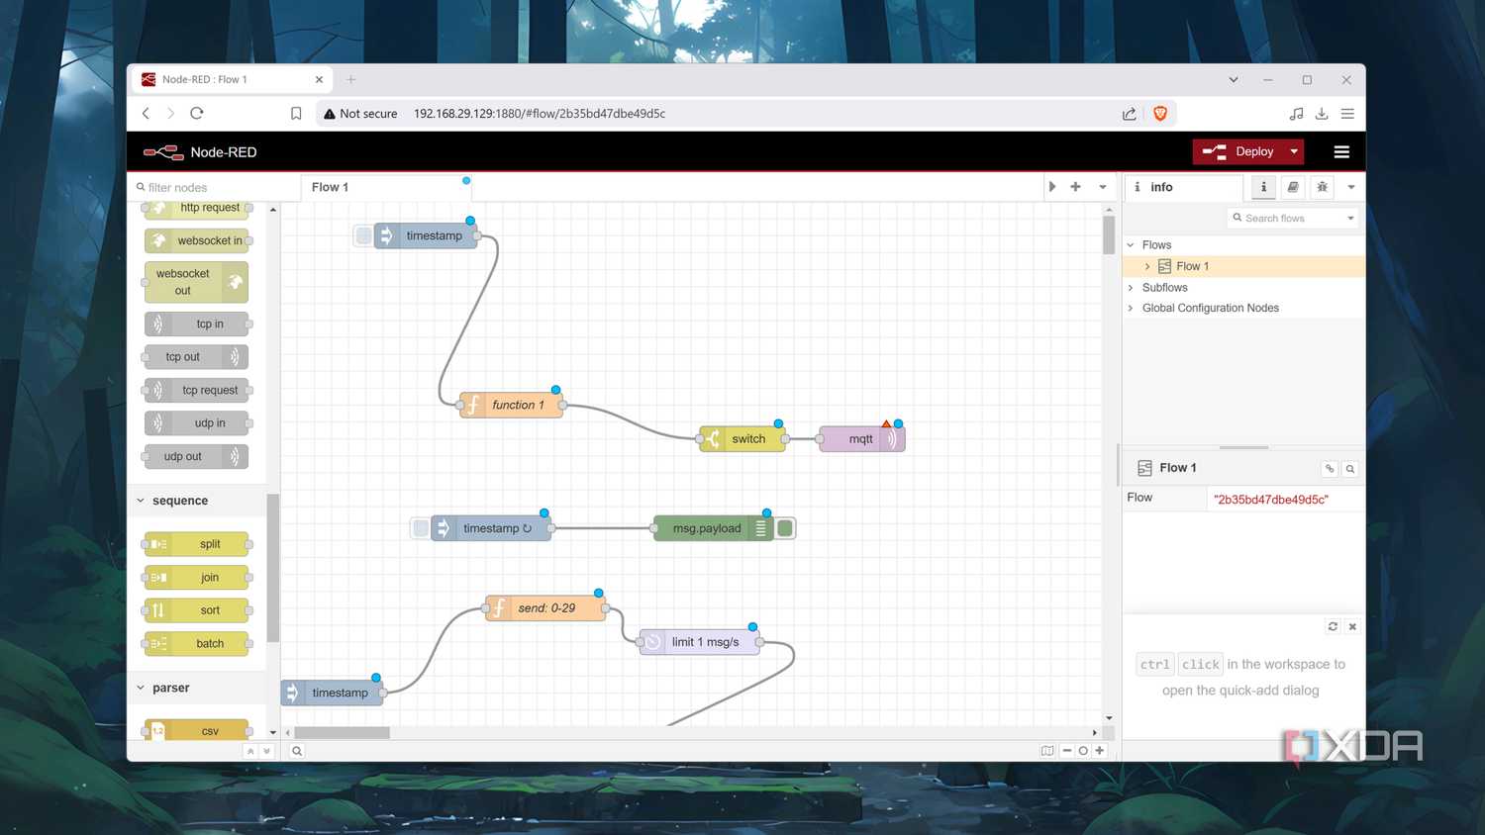Open the Node-RED main hamburger menu
The height and width of the screenshot is (835, 1485).
(1341, 151)
